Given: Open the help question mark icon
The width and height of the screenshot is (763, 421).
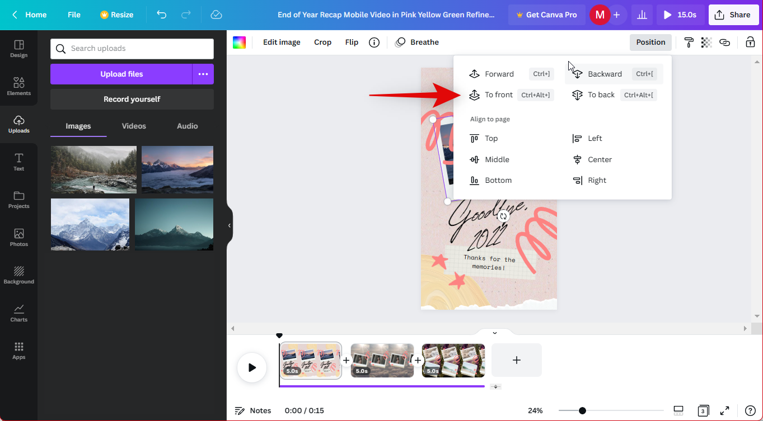Looking at the screenshot, I should [750, 410].
